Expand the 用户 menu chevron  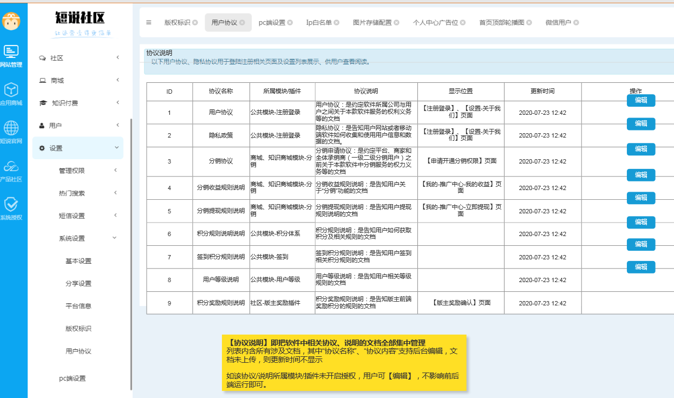[118, 125]
